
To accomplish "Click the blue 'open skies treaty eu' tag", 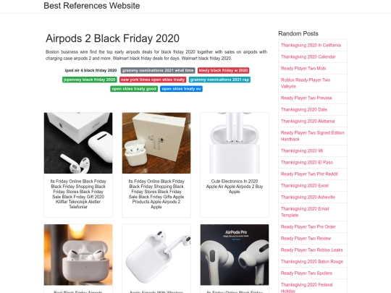I will (x=181, y=89).
